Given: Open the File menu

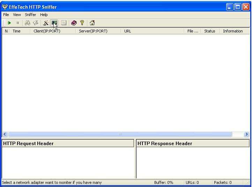Looking at the screenshot, I should (6, 15).
